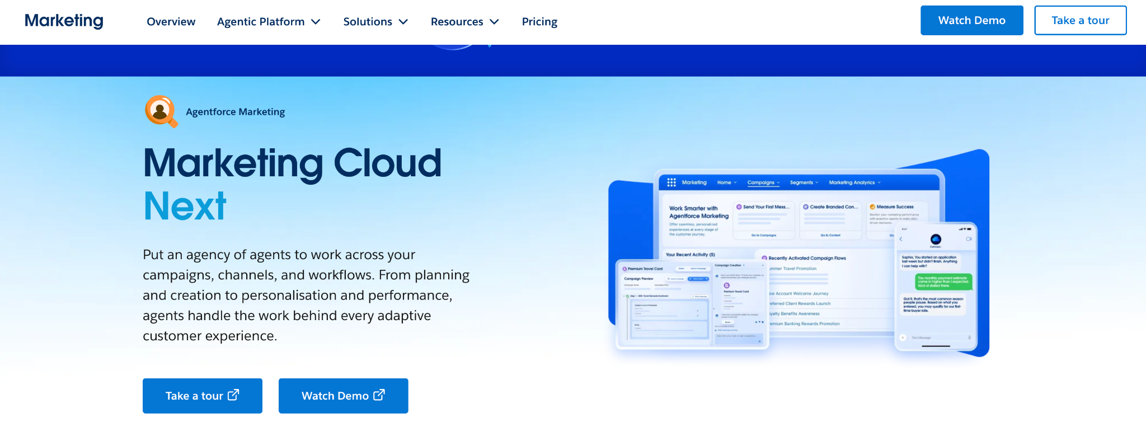Click the Campaigns tab in preview image
This screenshot has width=1146, height=436.
763,182
